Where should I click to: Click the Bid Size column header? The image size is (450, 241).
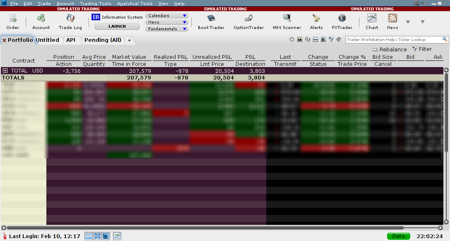point(382,57)
